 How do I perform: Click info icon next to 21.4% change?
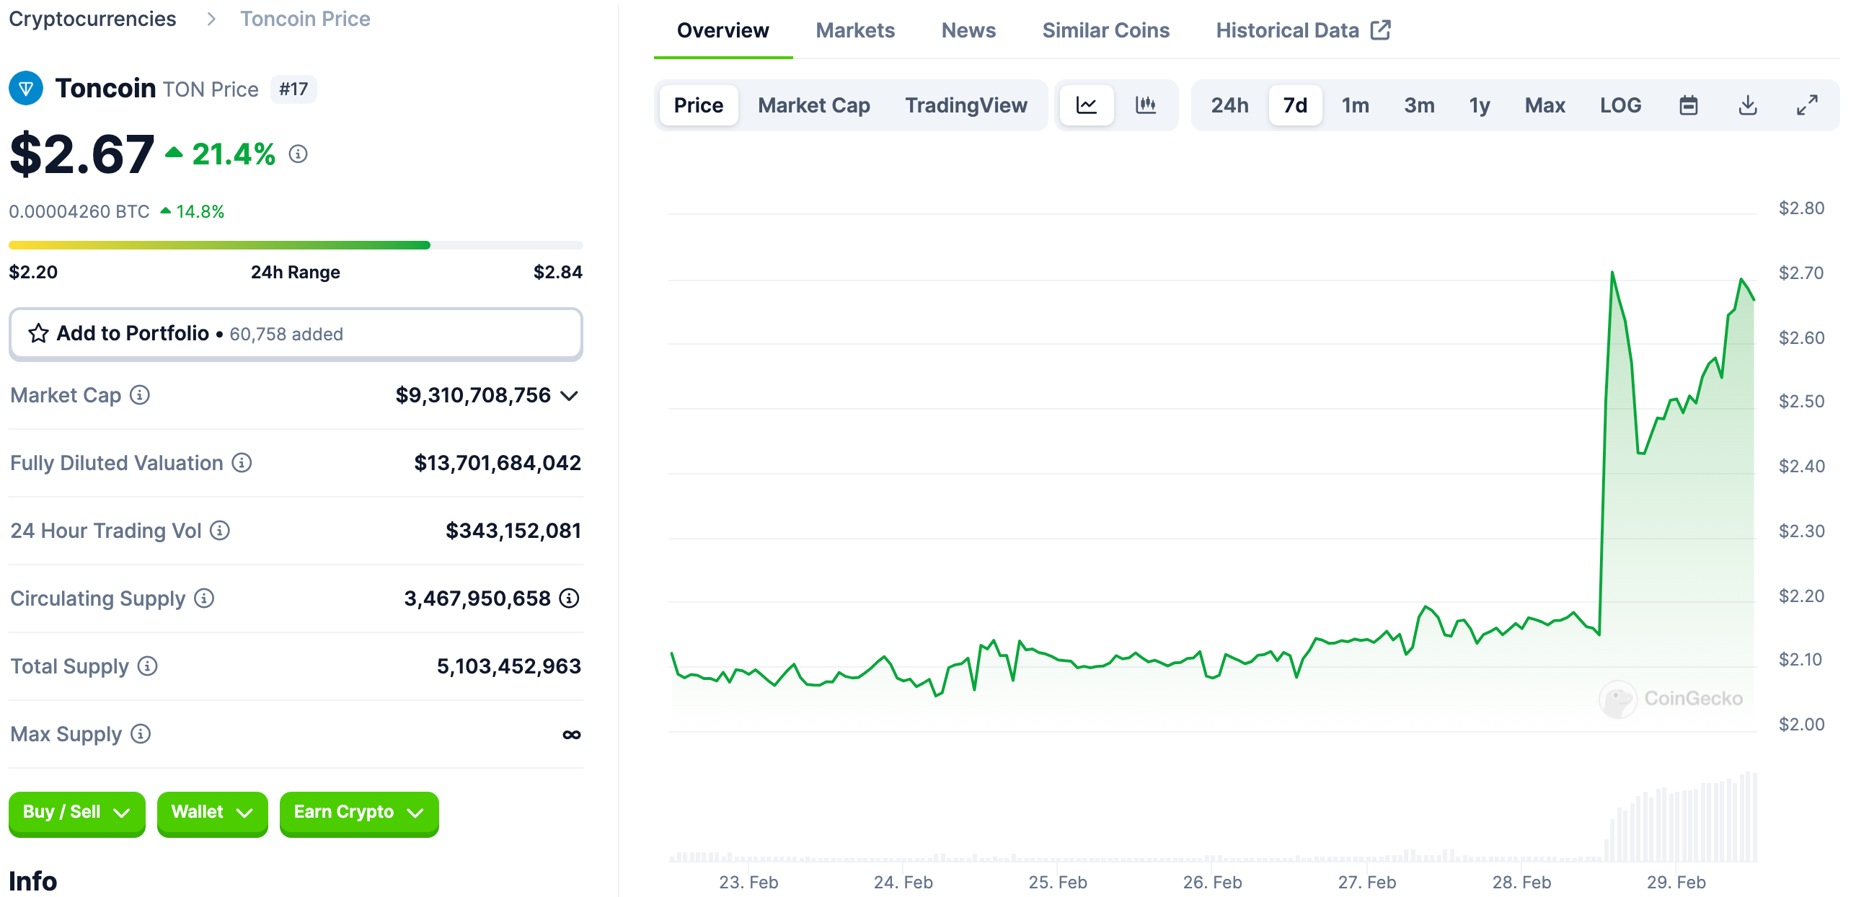point(298,154)
